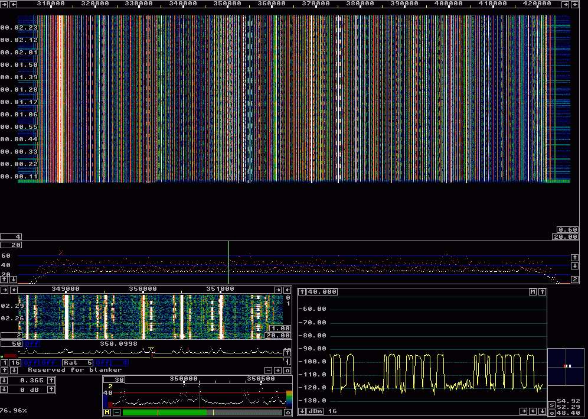Click the Reserved for blanker text
Image resolution: width=588 pixels, height=419 pixels.
point(75,370)
